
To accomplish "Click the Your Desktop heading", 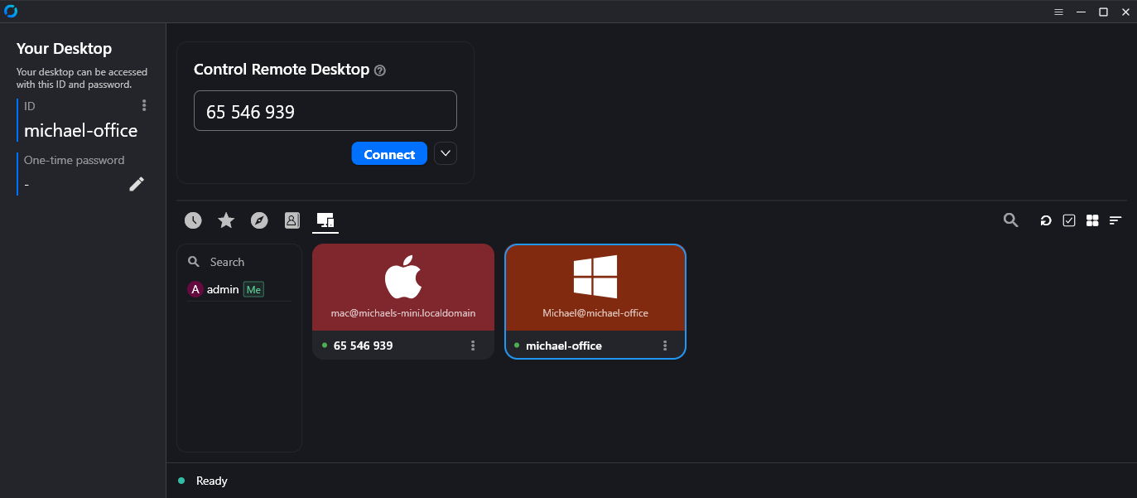I will (64, 49).
